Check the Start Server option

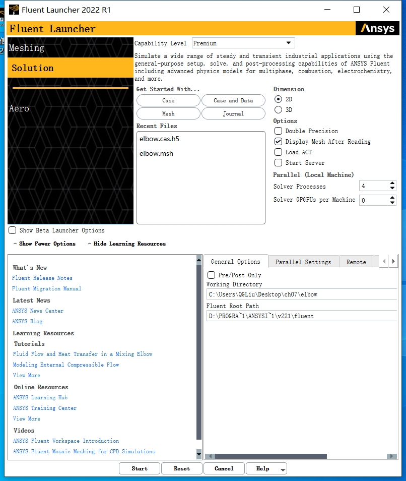(278, 162)
